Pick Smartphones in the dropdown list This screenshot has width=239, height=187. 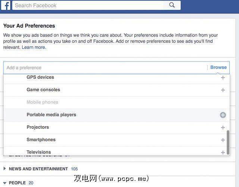41,139
